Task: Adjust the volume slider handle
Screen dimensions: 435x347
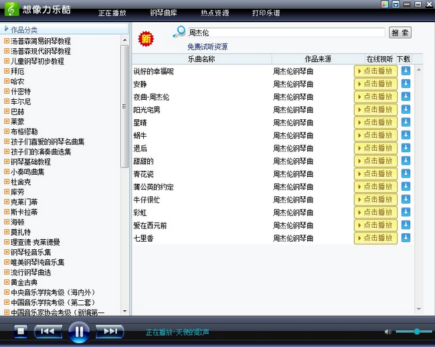Action: [x=417, y=332]
